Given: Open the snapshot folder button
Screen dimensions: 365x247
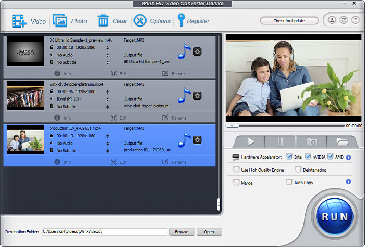Looking at the screenshot, I should click(x=342, y=141).
